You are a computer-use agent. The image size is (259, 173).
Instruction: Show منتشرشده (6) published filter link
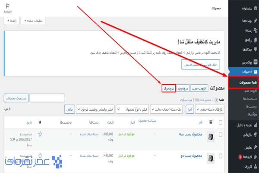pyautogui.click(x=203, y=100)
